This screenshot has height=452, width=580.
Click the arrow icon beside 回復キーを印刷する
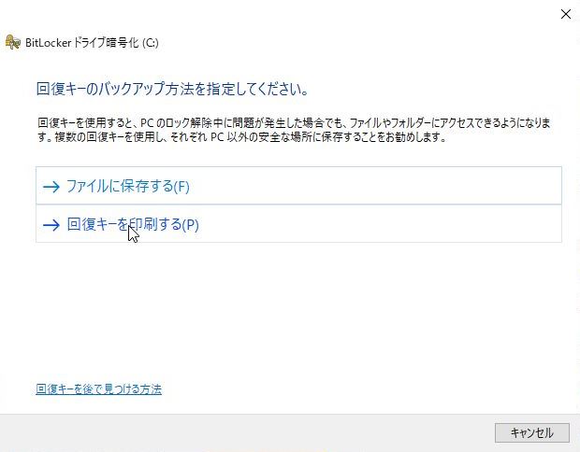coord(51,224)
